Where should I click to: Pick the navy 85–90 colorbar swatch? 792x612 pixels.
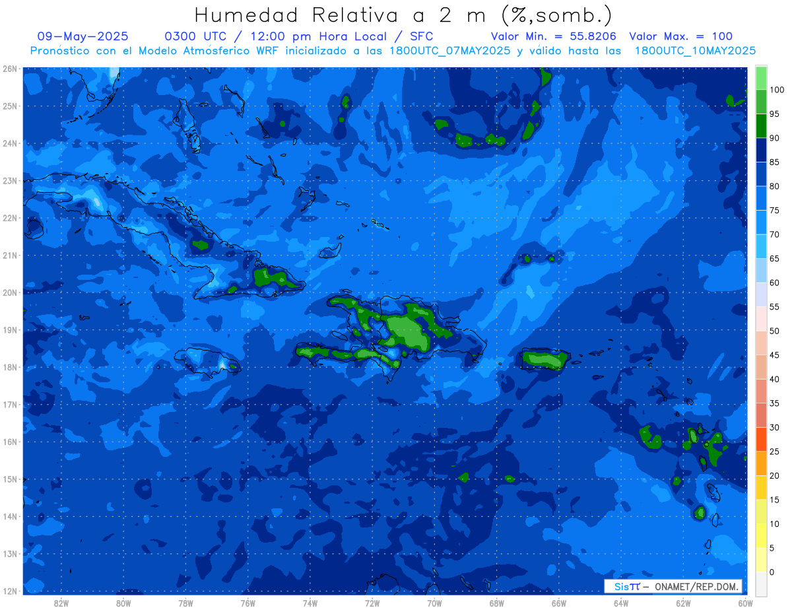coord(761,150)
